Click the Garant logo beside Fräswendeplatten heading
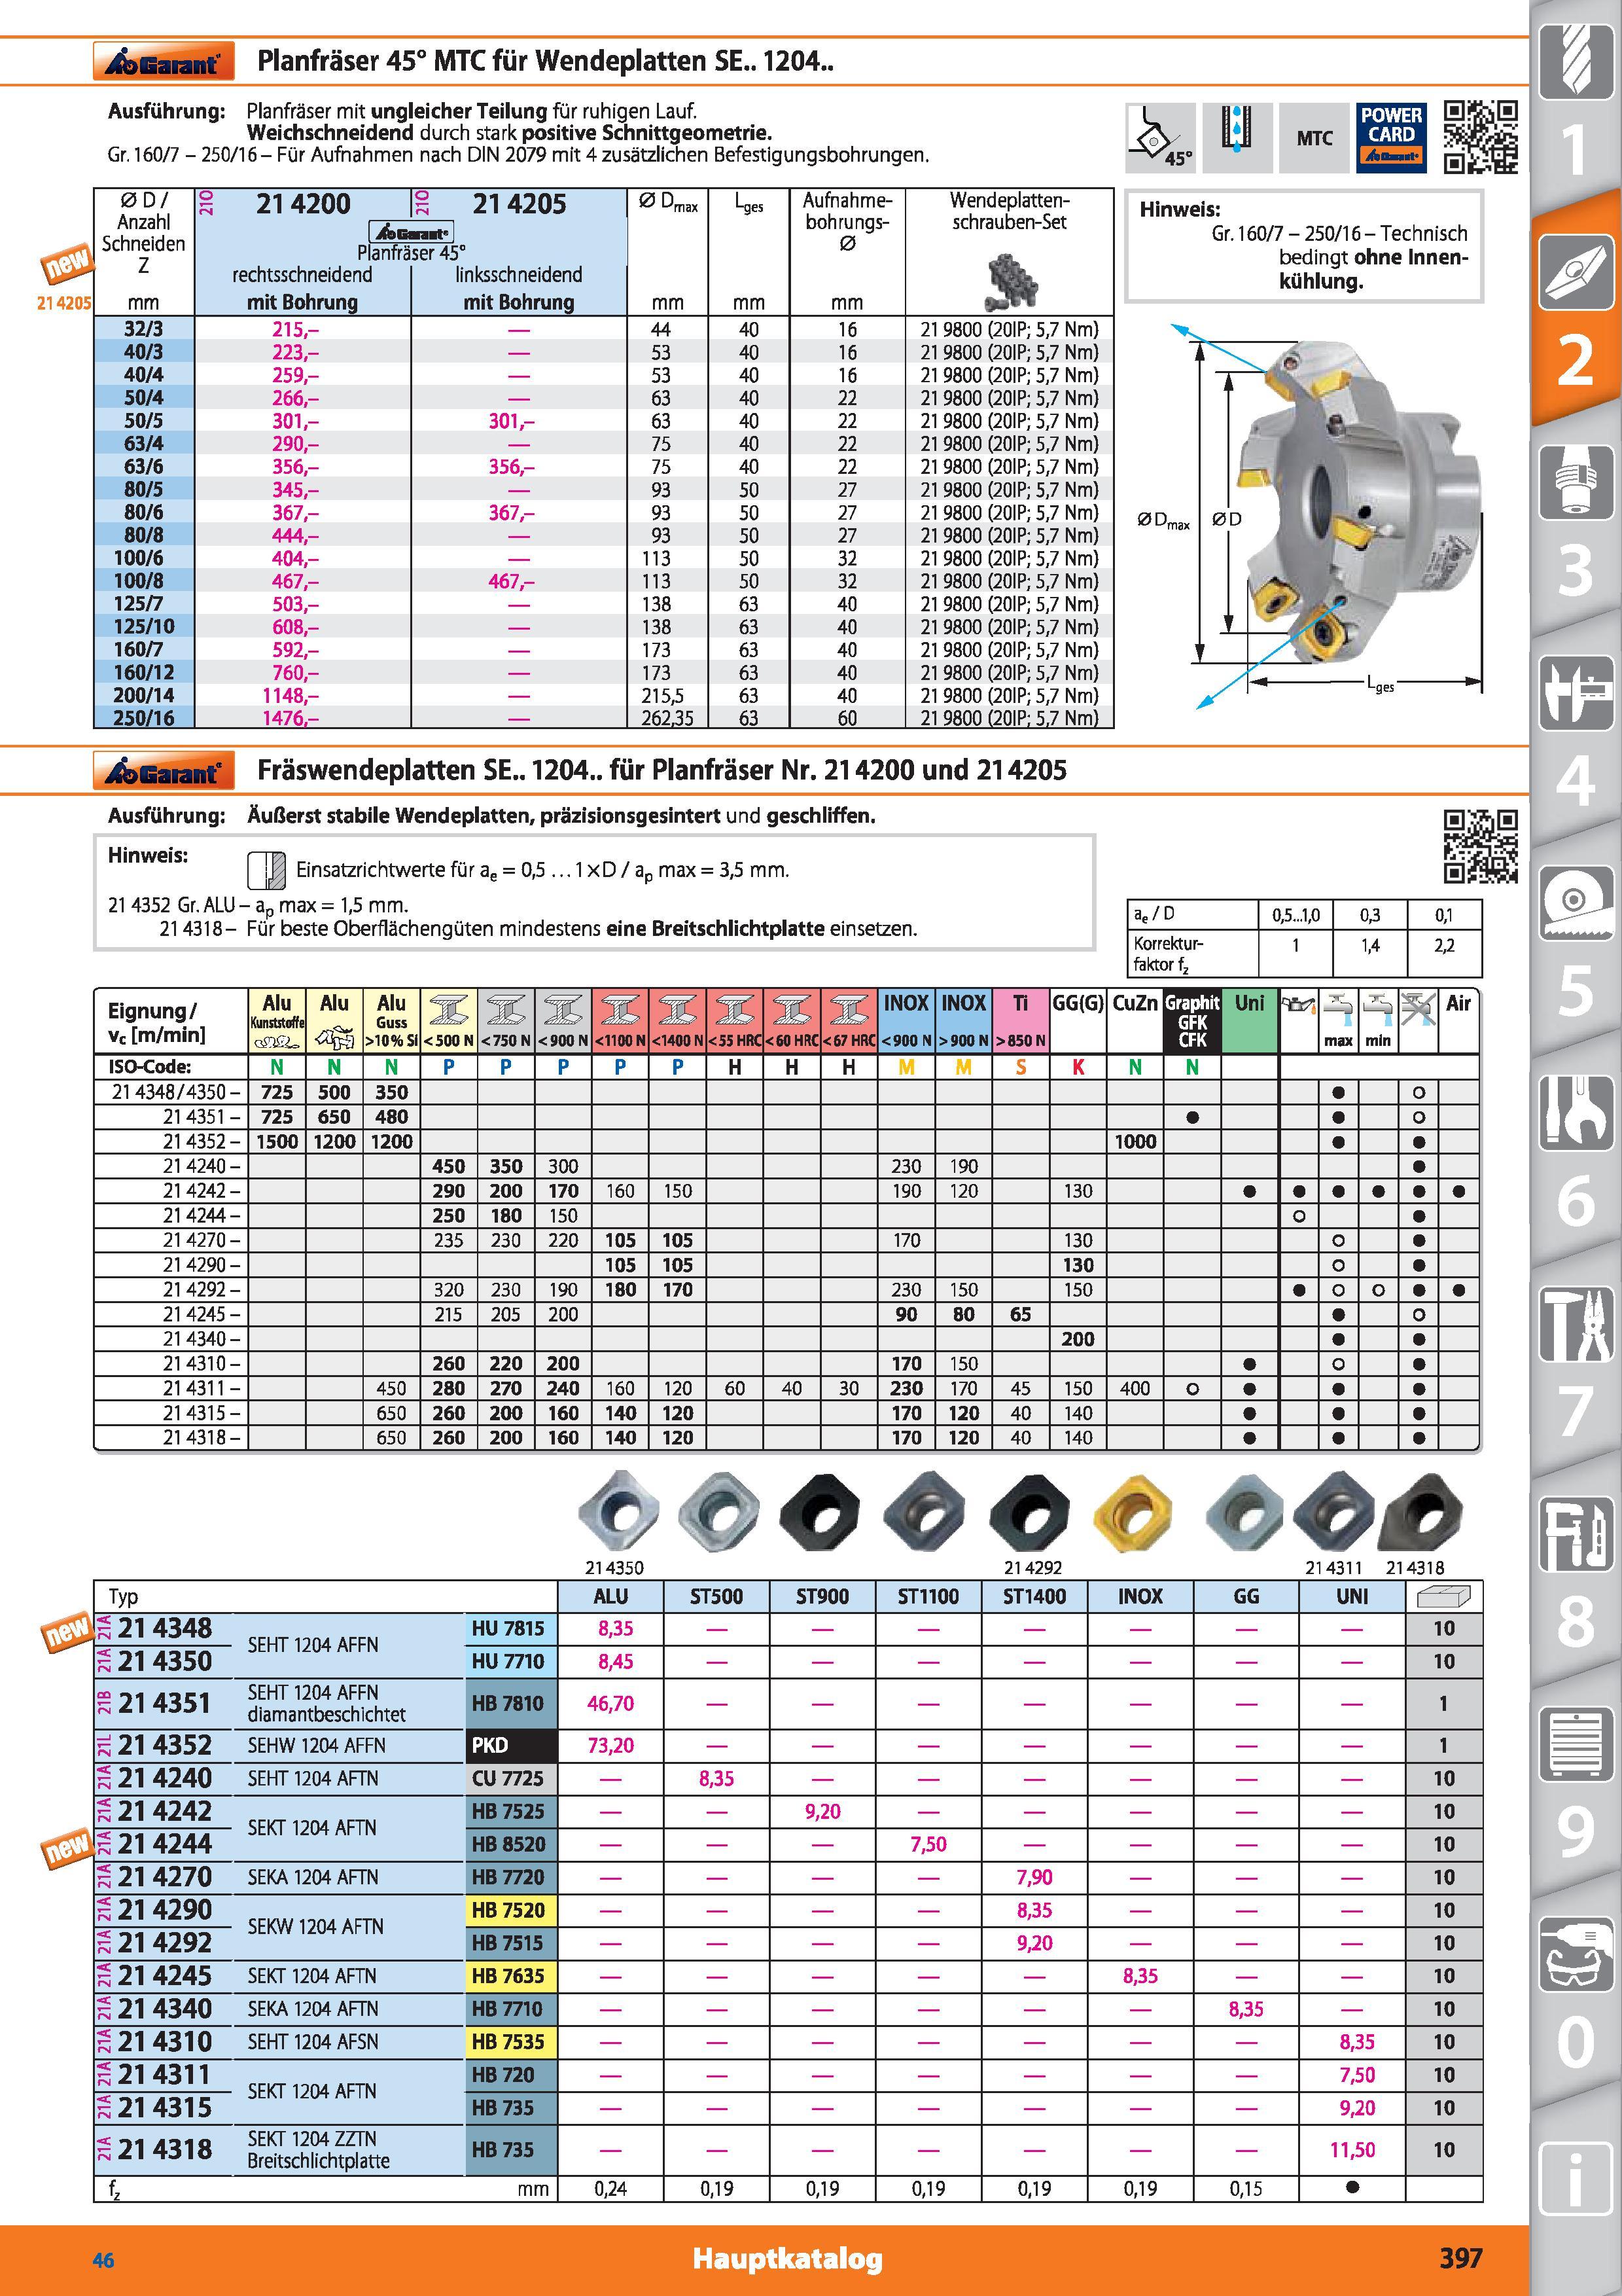The image size is (1622, 2296). [164, 770]
